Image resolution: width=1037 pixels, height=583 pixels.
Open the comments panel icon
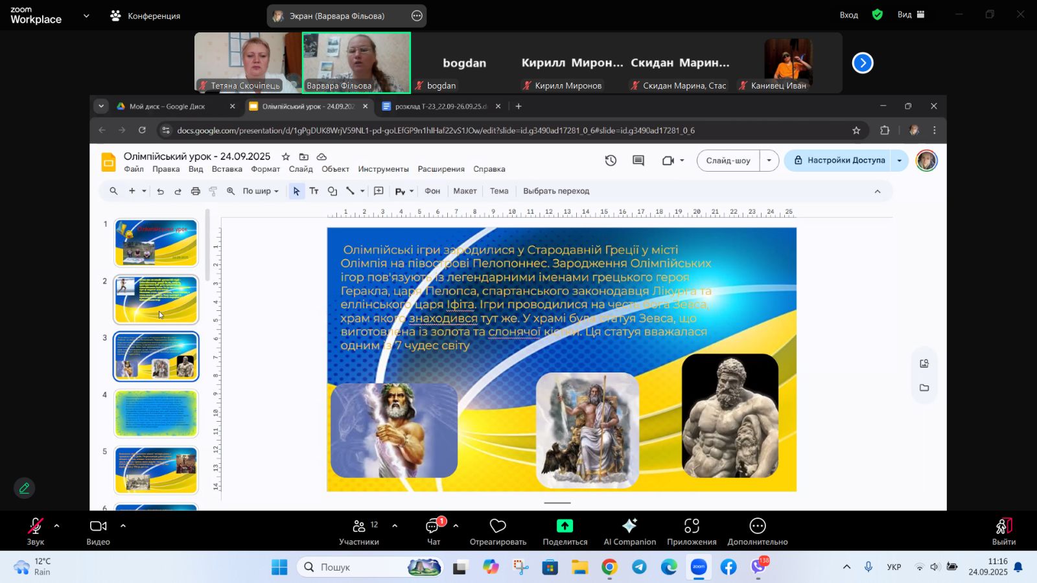click(638, 161)
